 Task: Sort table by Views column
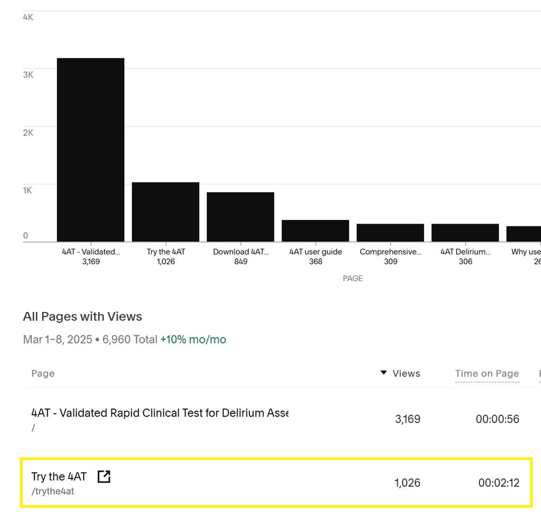tap(406, 373)
